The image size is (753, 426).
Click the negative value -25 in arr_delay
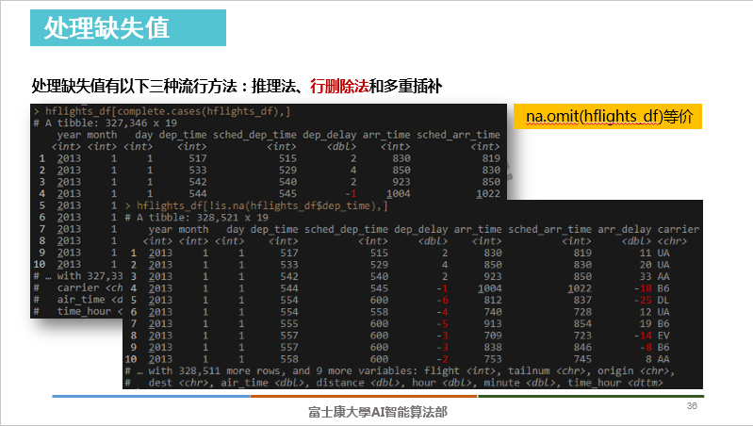tap(643, 300)
